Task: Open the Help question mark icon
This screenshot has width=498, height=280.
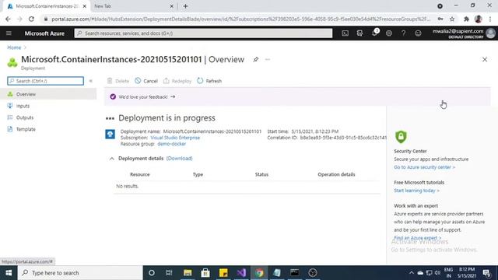Action: (403, 33)
